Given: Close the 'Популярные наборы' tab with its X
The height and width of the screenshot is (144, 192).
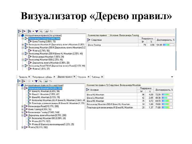Looking at the screenshot, I should 54,77.
